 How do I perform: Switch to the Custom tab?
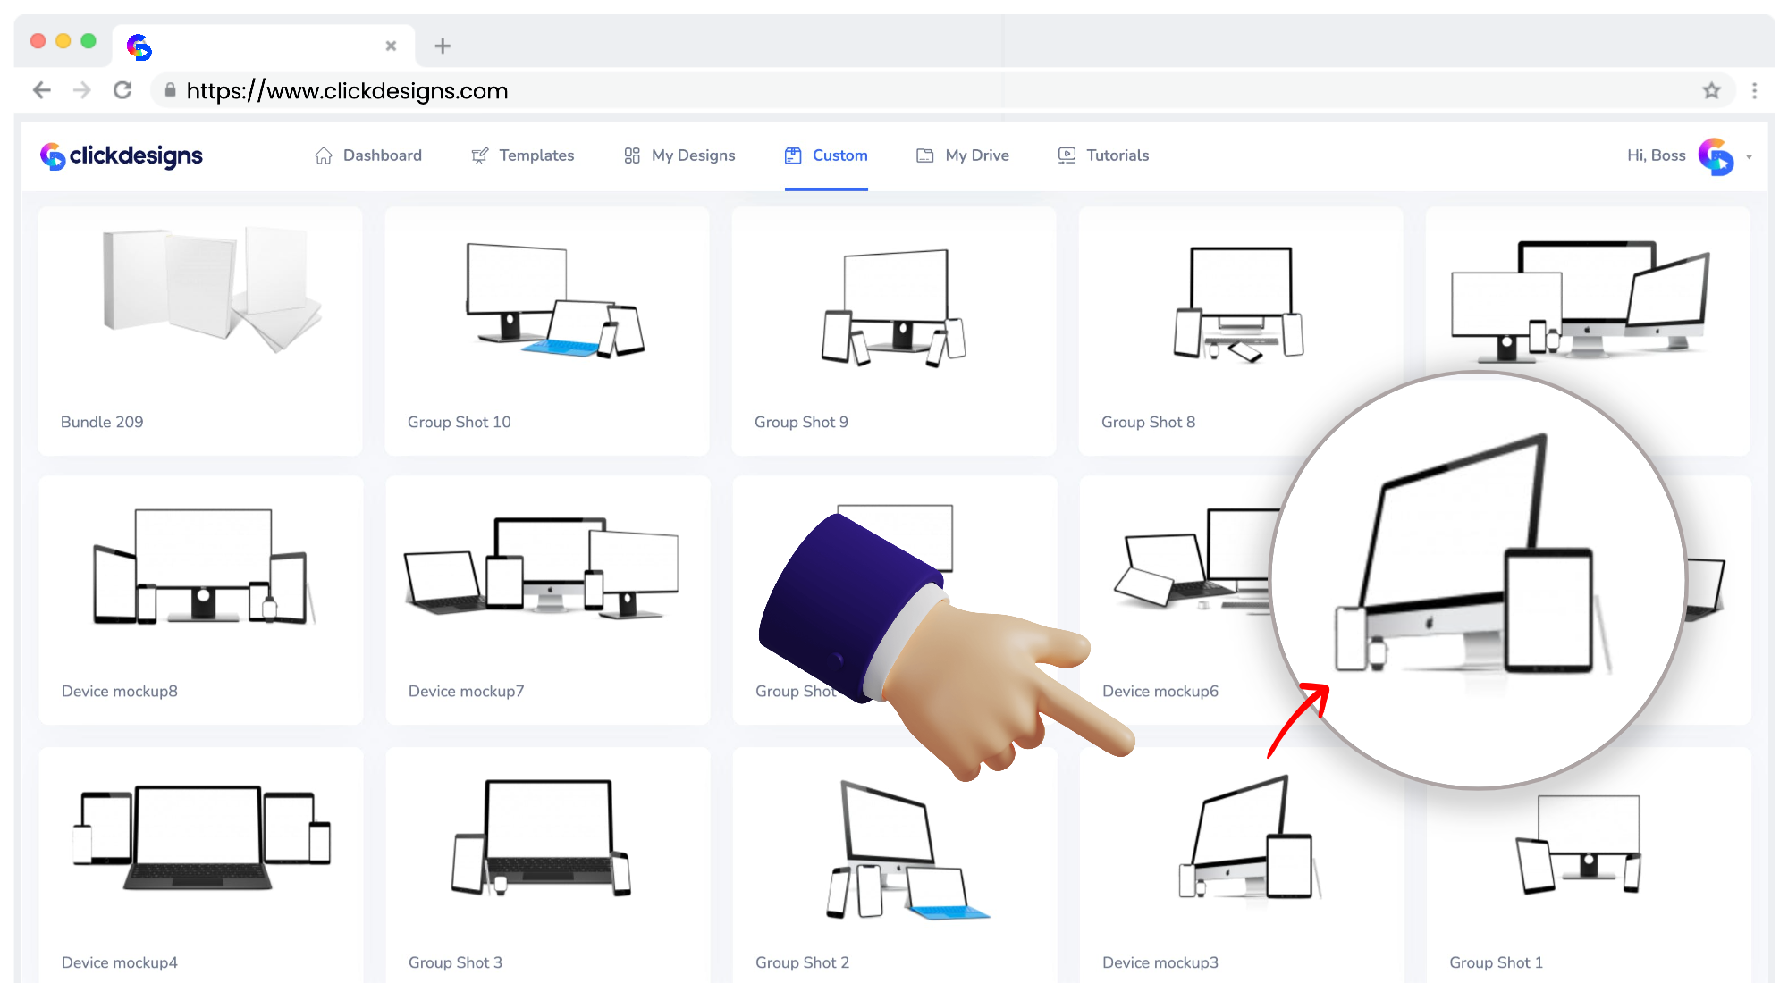(x=826, y=155)
